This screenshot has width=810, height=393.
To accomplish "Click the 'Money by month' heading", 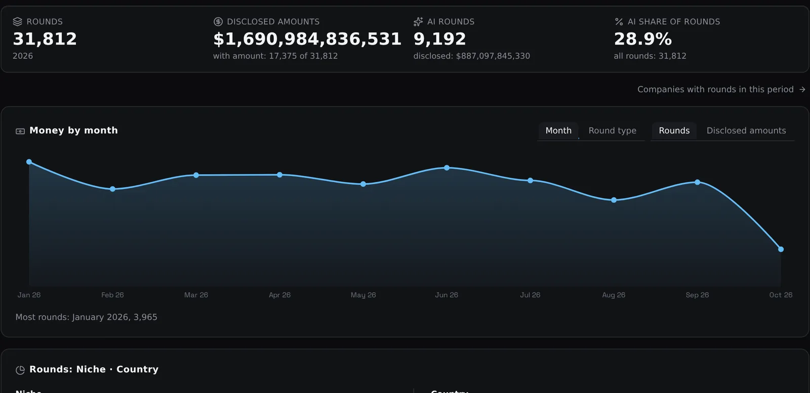I will 73,130.
